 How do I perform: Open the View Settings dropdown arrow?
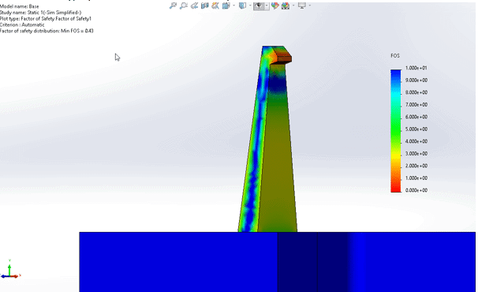309,6
